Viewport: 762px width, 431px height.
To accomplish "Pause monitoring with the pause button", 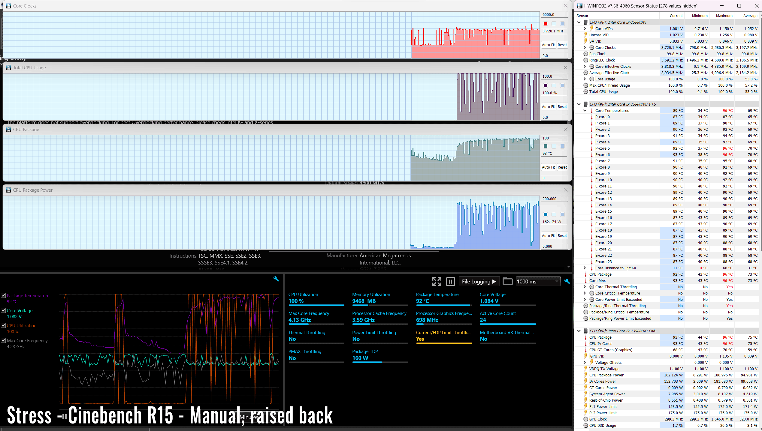I will (x=450, y=282).
